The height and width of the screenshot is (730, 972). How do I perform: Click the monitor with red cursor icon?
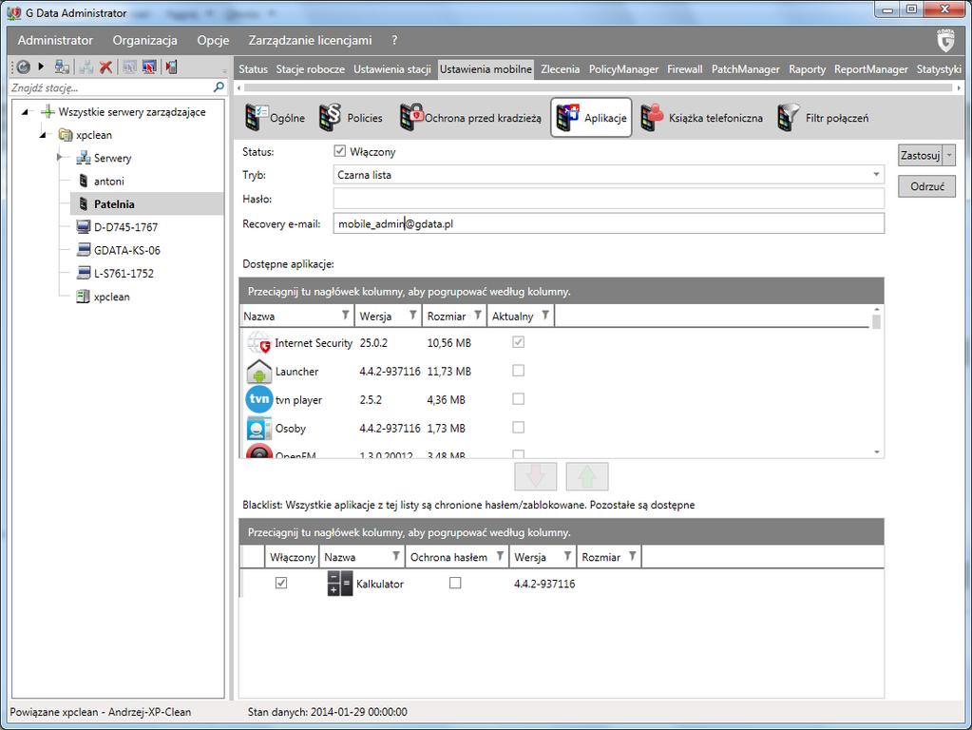point(149,67)
